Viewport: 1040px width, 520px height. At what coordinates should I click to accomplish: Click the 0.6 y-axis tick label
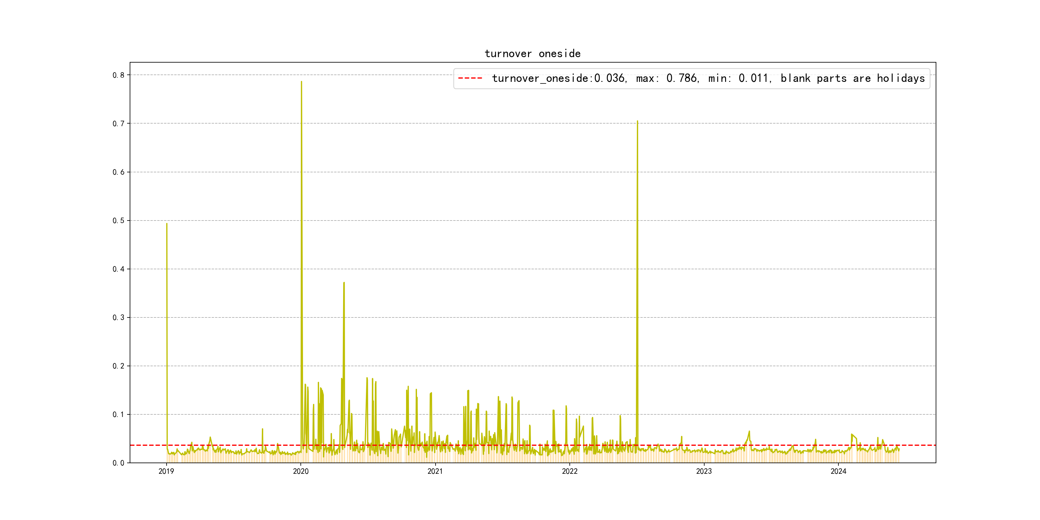118,172
